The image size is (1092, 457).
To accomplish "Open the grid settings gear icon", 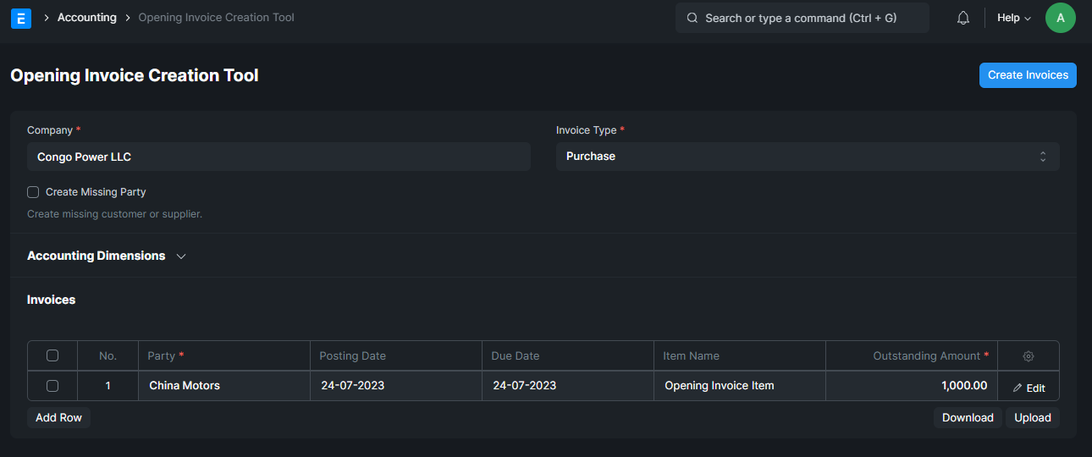I will pyautogui.click(x=1029, y=356).
